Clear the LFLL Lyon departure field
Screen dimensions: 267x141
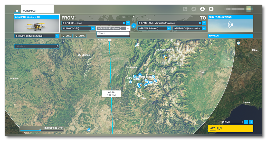click(x=124, y=23)
